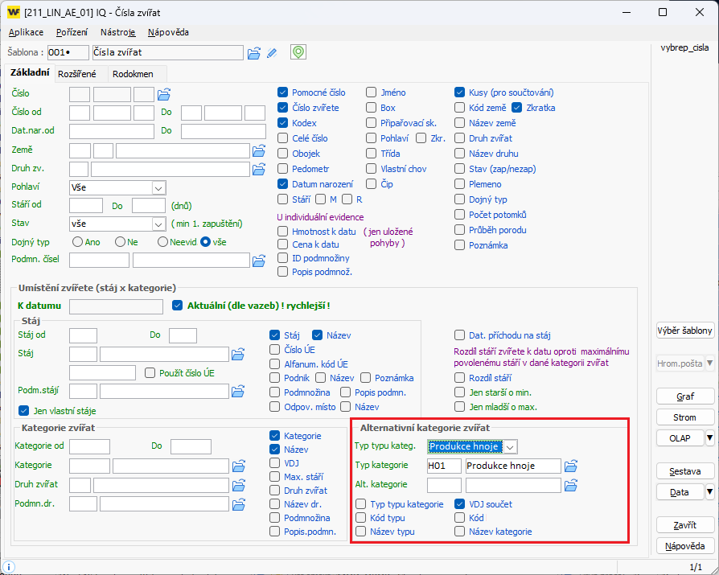Viewport: 719px width, 575px height.
Task: Expand the arrow next to OLAP button
Action: click(x=709, y=438)
